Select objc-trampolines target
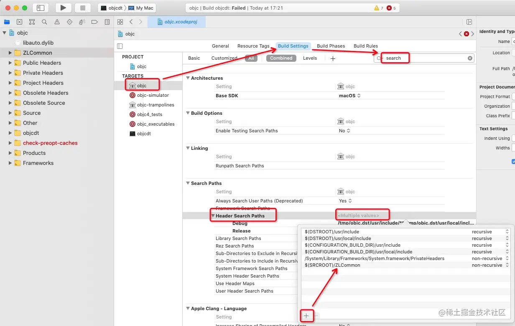515x326 pixels. click(x=152, y=105)
